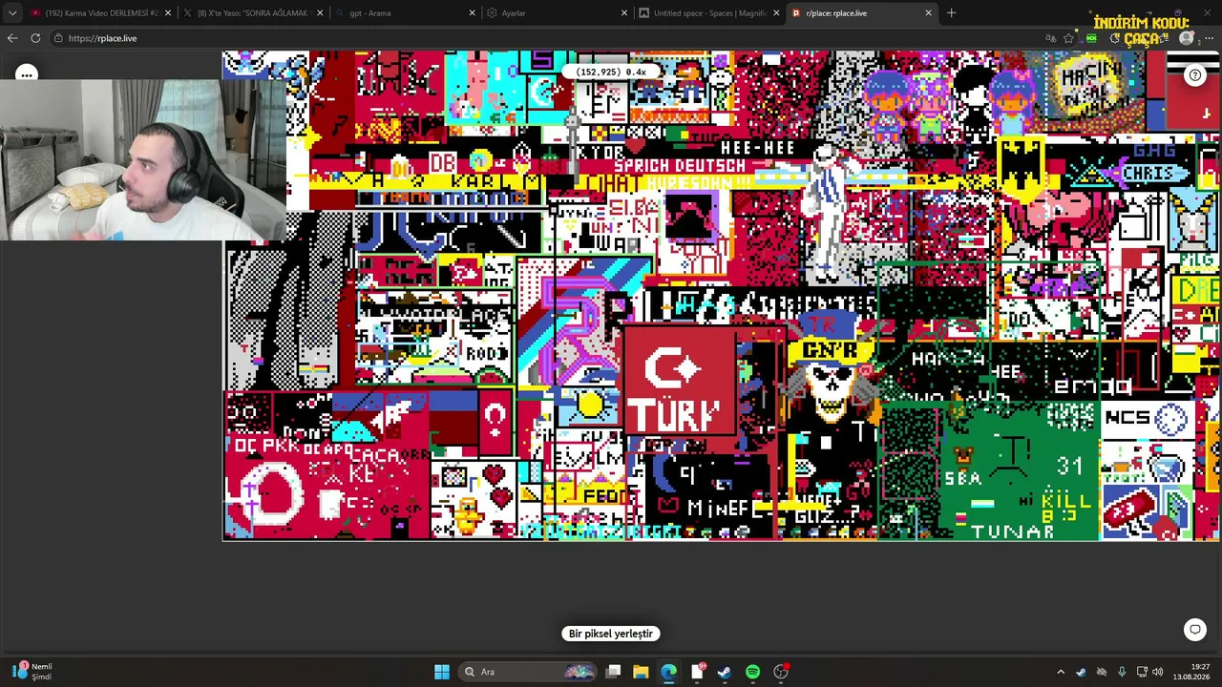The image size is (1222, 687).
Task: Open the clock and date showing 19:27
Action: [x=1192, y=672]
